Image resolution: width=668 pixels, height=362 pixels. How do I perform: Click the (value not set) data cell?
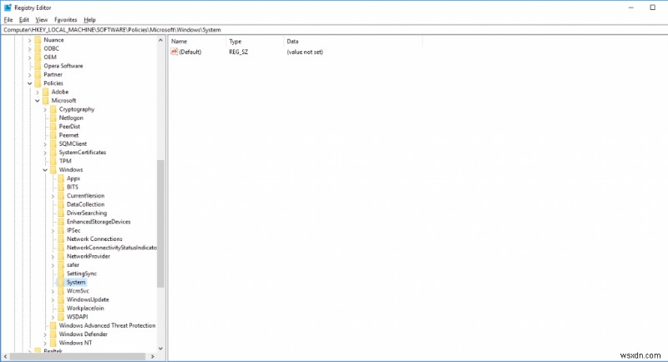305,52
